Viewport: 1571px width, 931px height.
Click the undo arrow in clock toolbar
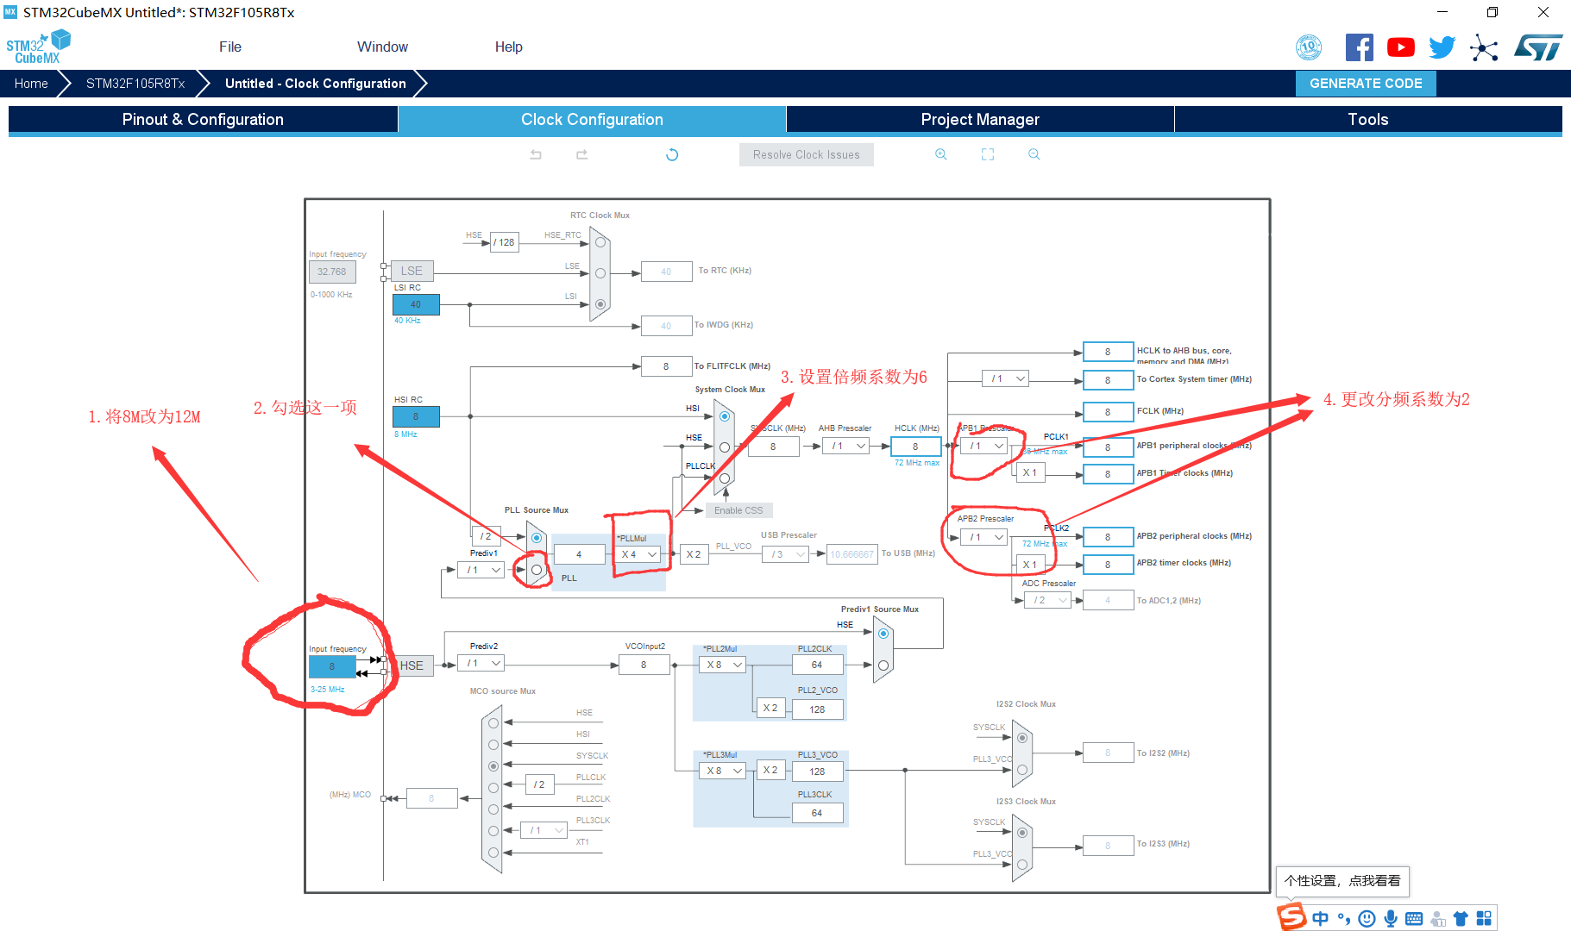(x=536, y=154)
